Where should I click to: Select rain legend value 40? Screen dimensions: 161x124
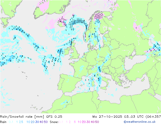pyautogui.click(x=41, y=122)
